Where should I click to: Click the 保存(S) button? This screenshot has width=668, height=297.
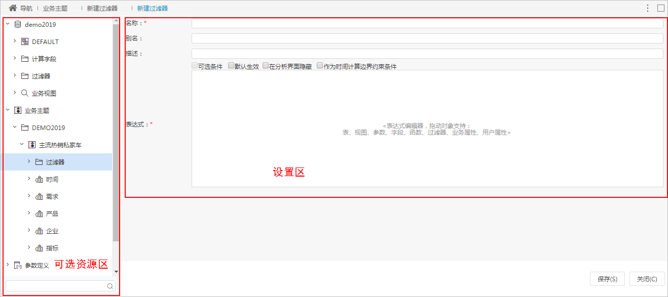click(607, 279)
